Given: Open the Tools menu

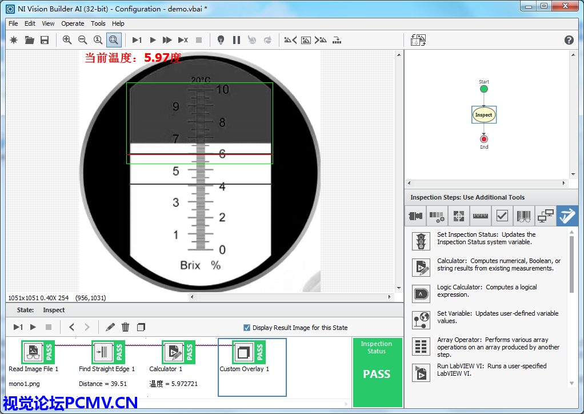Looking at the screenshot, I should click(98, 23).
